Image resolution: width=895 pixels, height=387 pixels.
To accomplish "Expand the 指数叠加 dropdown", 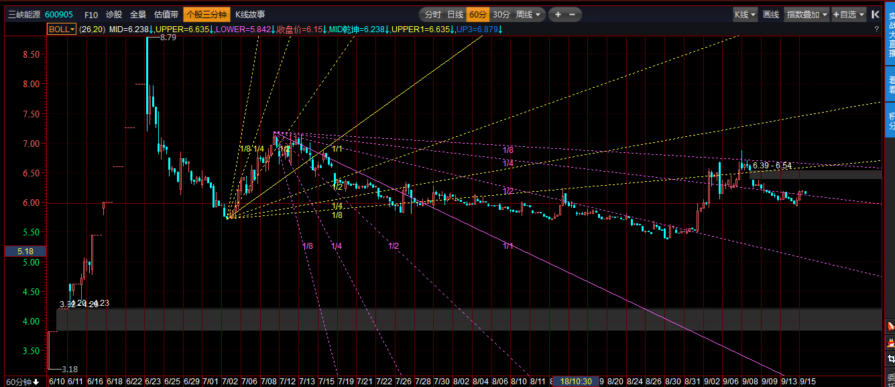I will [x=807, y=14].
